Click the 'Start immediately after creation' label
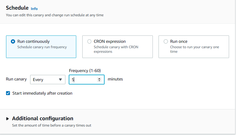 coord(42,93)
